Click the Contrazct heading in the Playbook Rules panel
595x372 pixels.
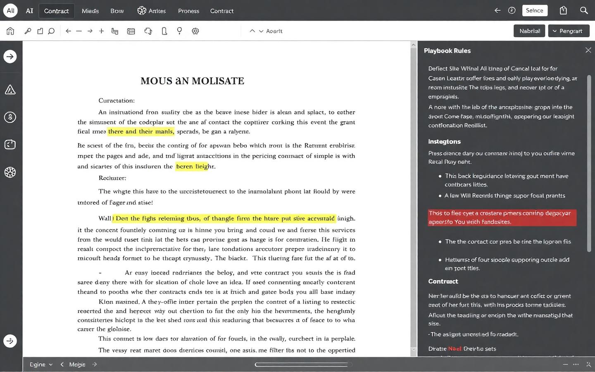point(443,281)
